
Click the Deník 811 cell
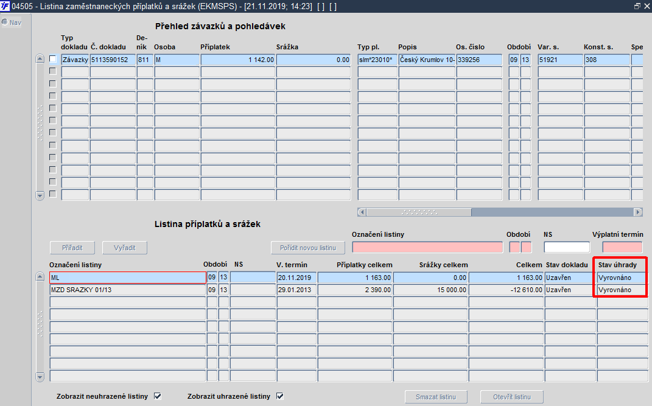145,60
